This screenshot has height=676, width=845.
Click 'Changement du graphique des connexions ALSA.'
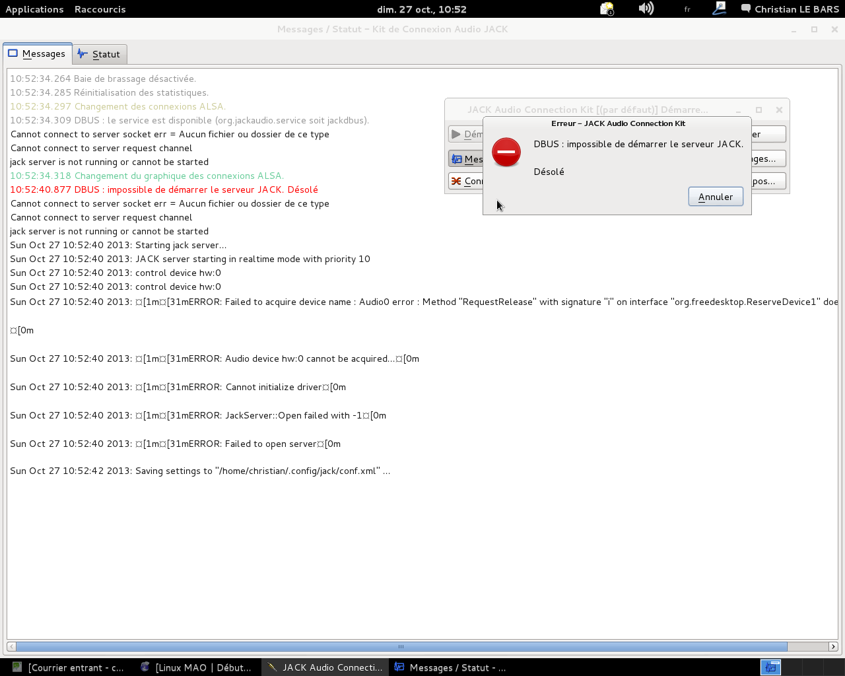click(x=147, y=176)
